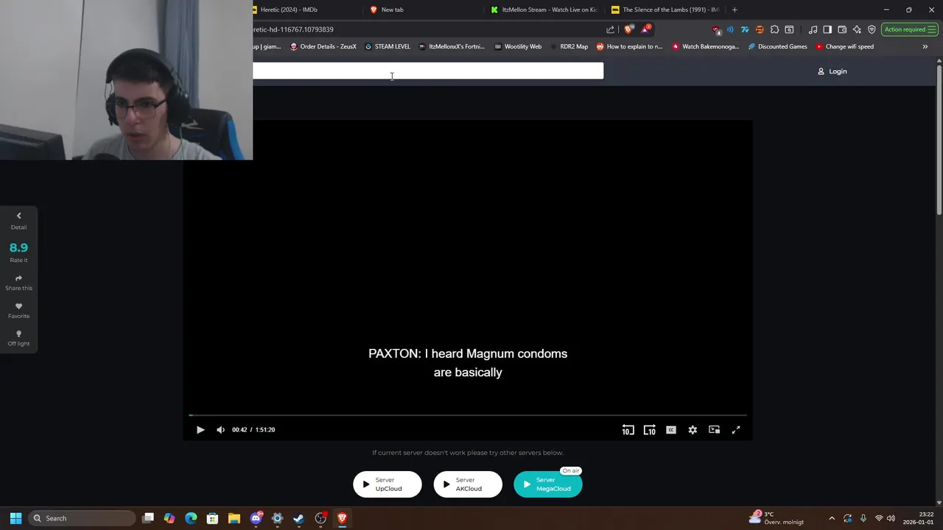Viewport: 943px width, 530px height.
Task: Open the weather widget showing 3°C
Action: 777,518
